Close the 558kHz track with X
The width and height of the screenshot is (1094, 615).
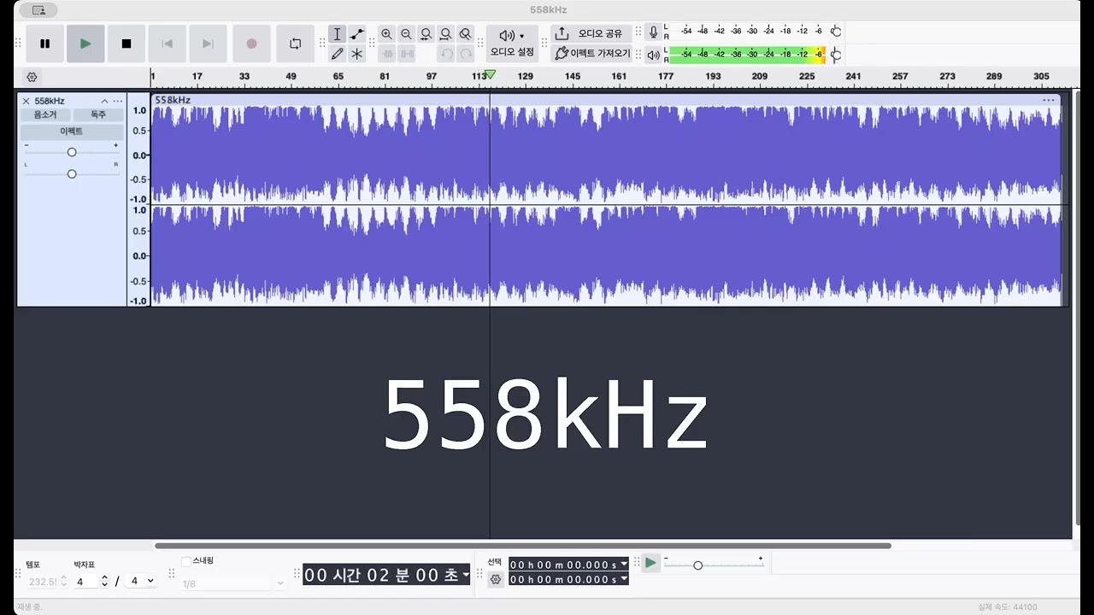pyautogui.click(x=26, y=101)
